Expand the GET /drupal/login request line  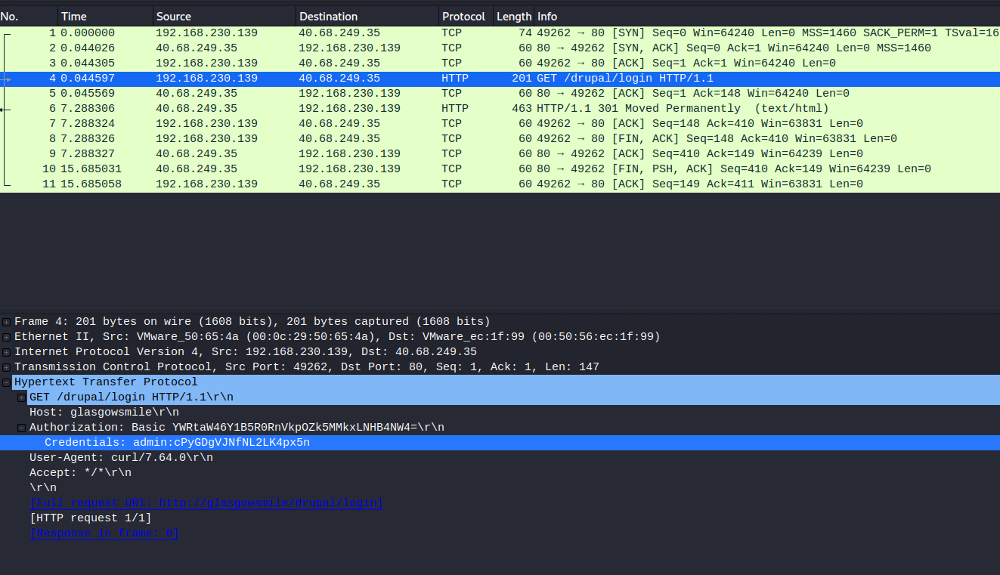22,397
